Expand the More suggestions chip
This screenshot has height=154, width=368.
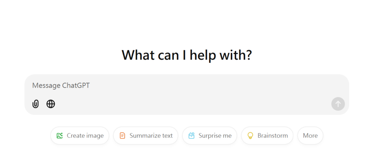(310, 135)
